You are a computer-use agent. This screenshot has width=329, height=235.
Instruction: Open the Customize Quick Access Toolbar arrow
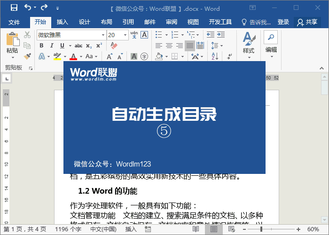57,8
